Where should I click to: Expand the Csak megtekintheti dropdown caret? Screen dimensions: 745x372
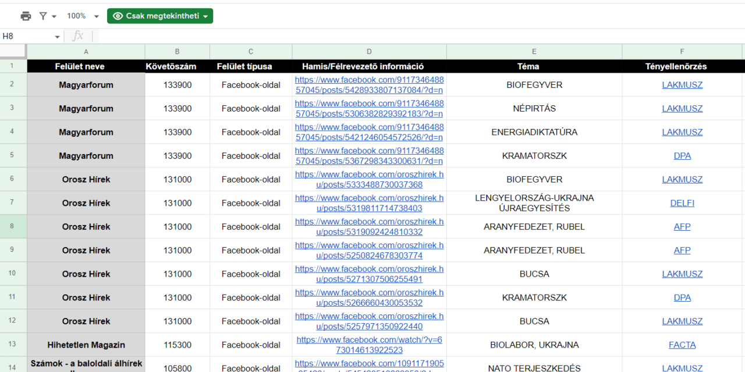(205, 16)
